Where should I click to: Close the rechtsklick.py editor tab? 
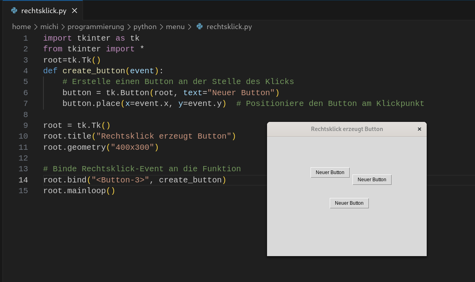point(75,11)
